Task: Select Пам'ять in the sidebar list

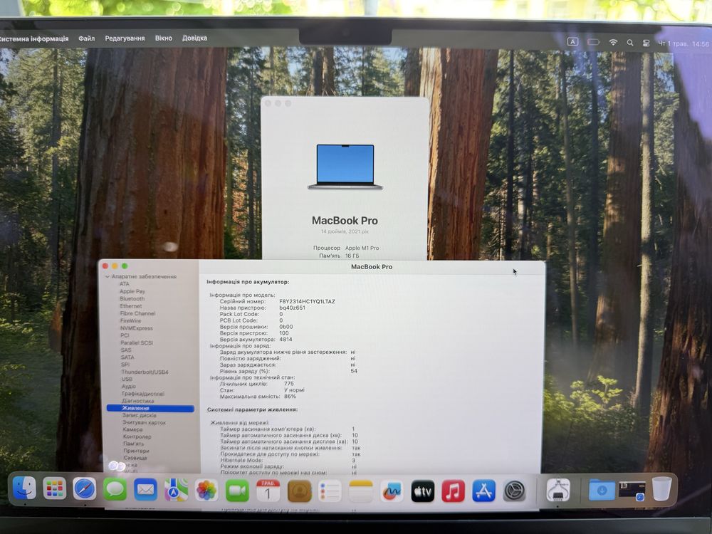Action: point(134,444)
